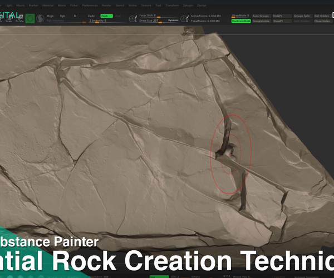Click the Inflate button in the bottom bar

[x=195, y=276]
